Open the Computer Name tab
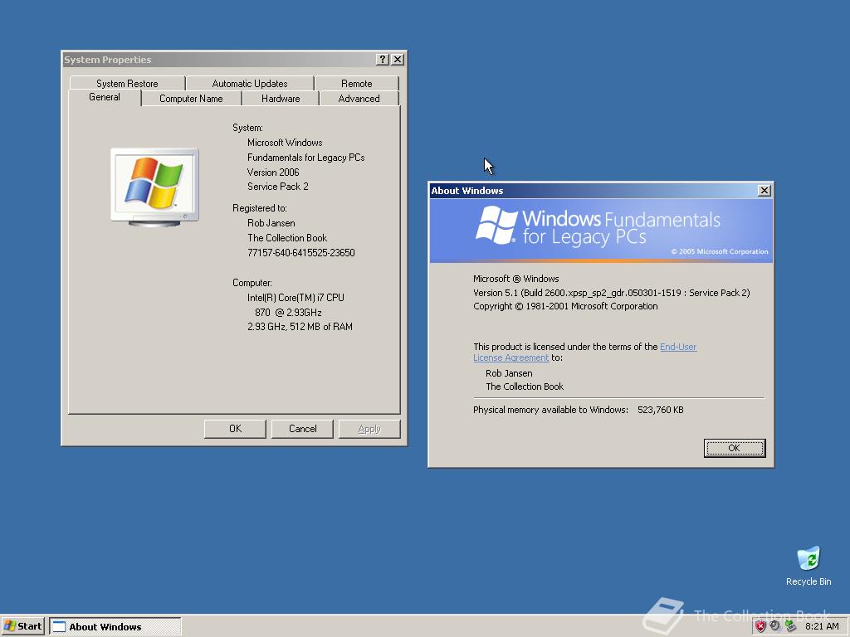 tap(191, 99)
